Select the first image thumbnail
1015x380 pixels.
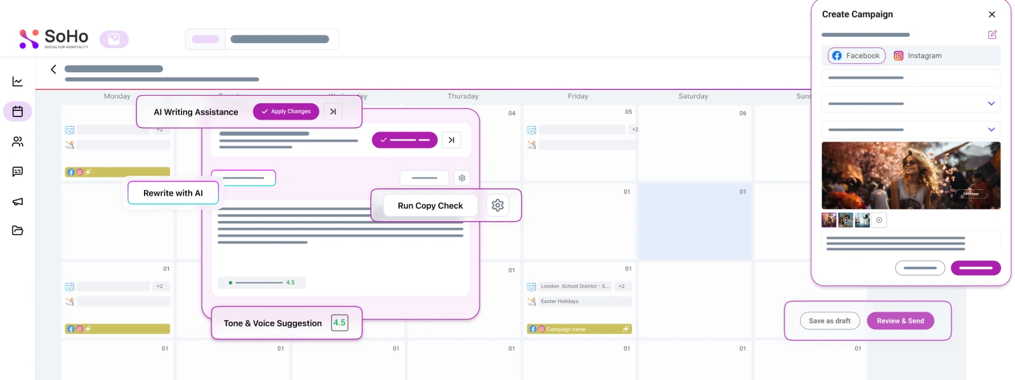(829, 220)
